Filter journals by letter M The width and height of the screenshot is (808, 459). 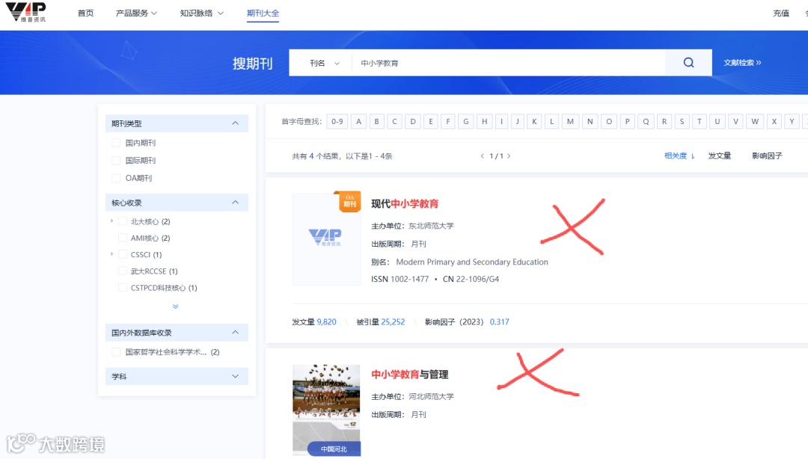570,122
